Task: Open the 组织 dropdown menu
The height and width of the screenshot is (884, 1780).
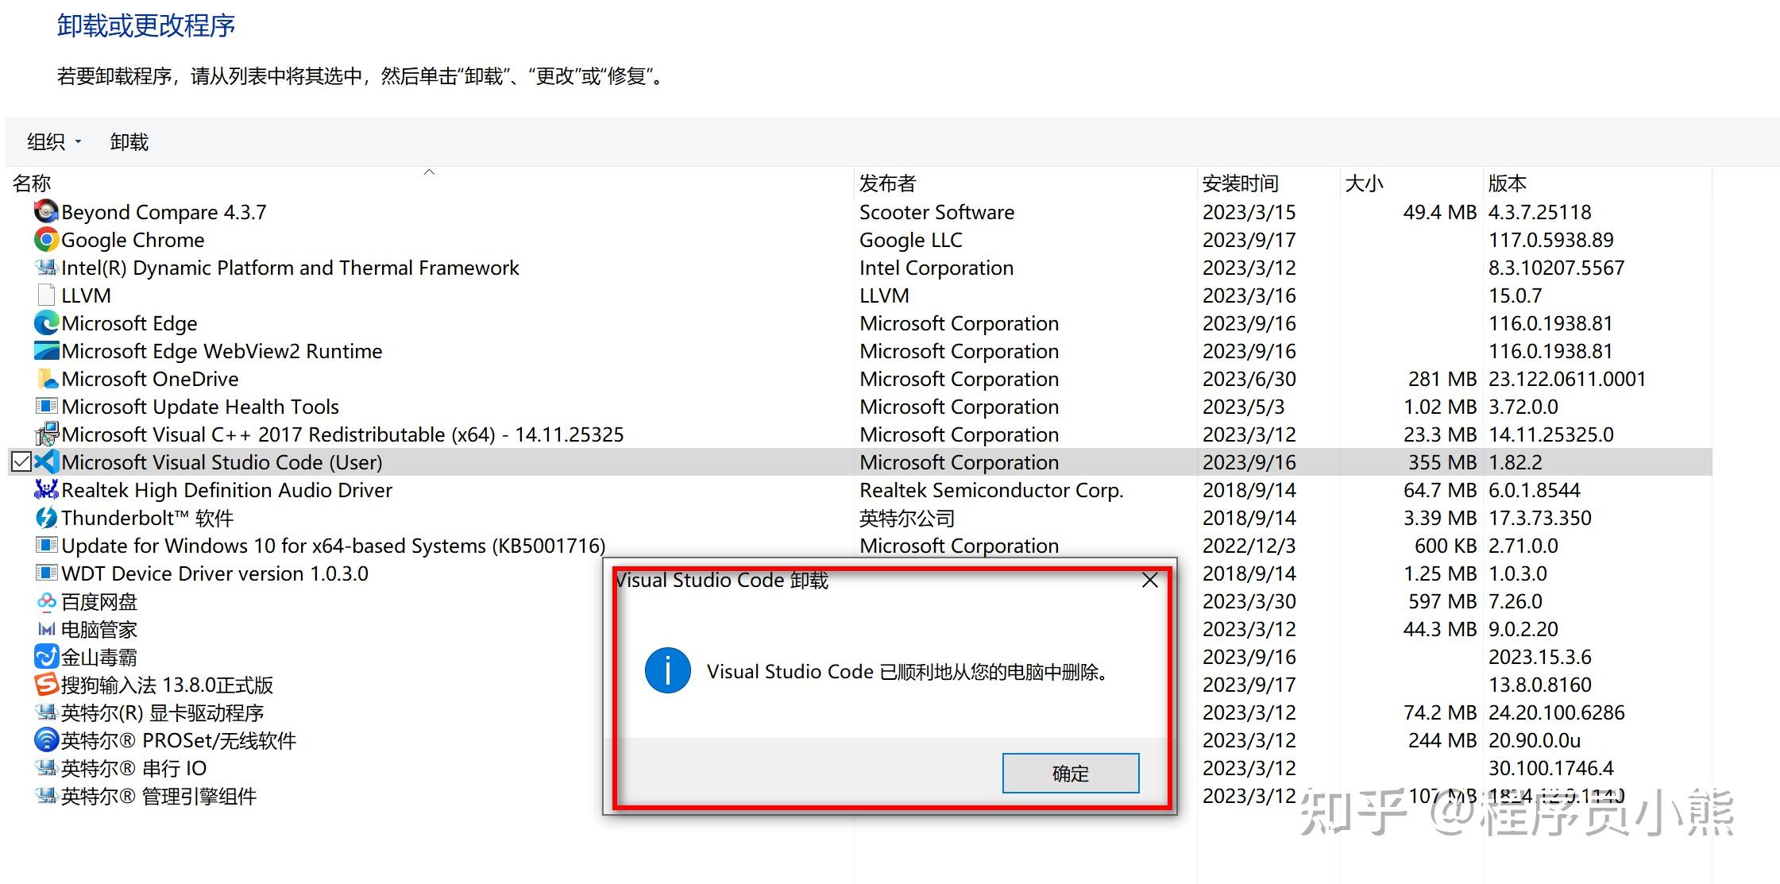Action: [51, 141]
